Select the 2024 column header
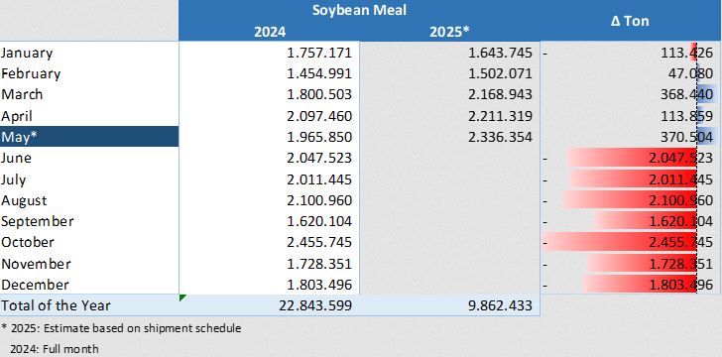This screenshot has height=357, width=722. pyautogui.click(x=270, y=32)
